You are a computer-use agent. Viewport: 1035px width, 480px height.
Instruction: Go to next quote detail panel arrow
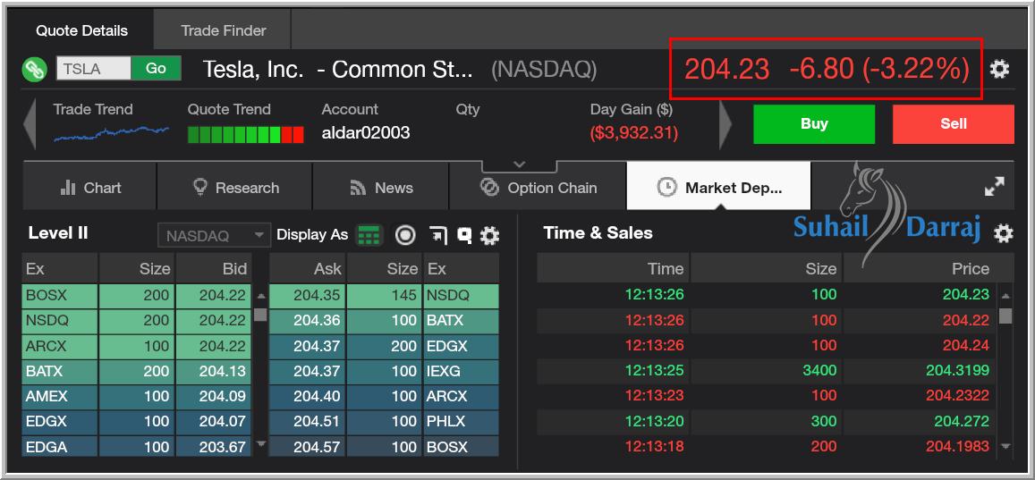click(725, 124)
